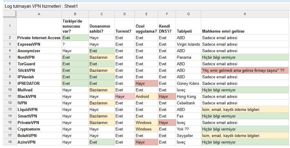Select 'Private Internet Access' cell
290x148 pixels.
39,38
